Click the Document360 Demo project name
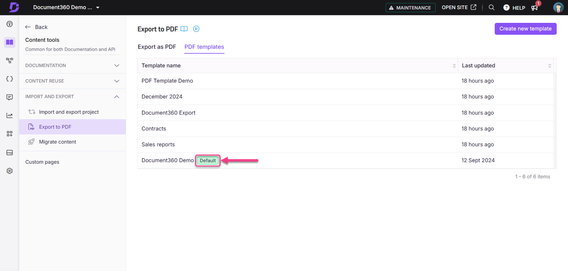568x271 pixels. 63,7
